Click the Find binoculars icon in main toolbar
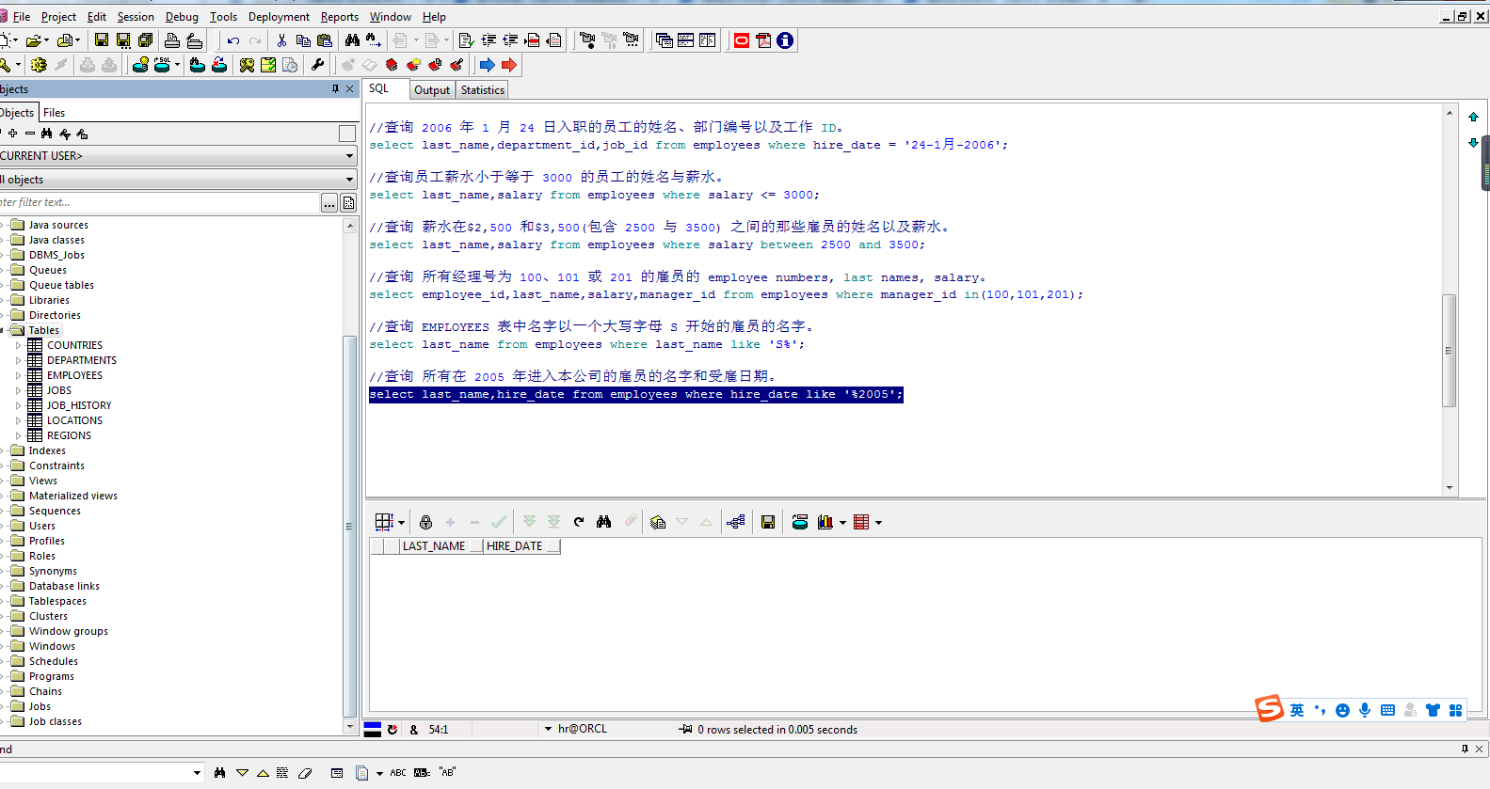This screenshot has width=1490, height=789. point(352,40)
